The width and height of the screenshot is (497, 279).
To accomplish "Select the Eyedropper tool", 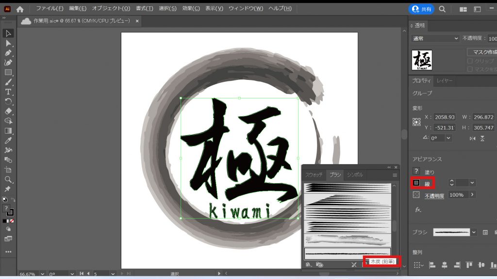I will (x=8, y=140).
